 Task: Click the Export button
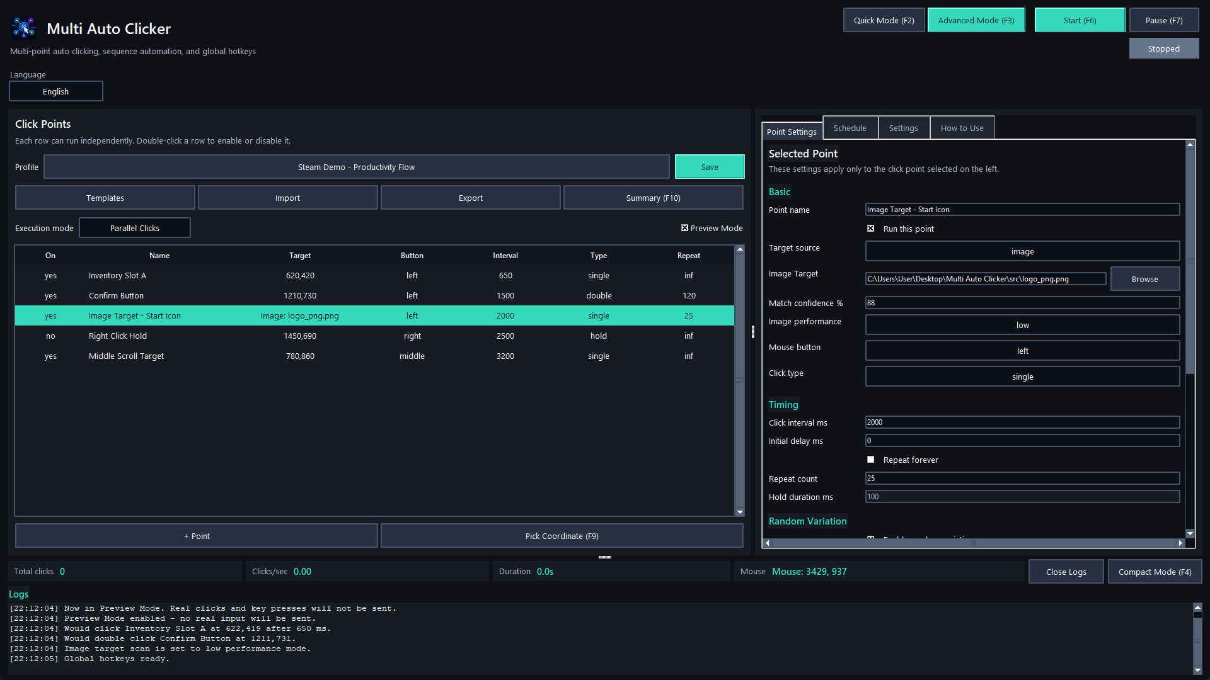click(470, 198)
